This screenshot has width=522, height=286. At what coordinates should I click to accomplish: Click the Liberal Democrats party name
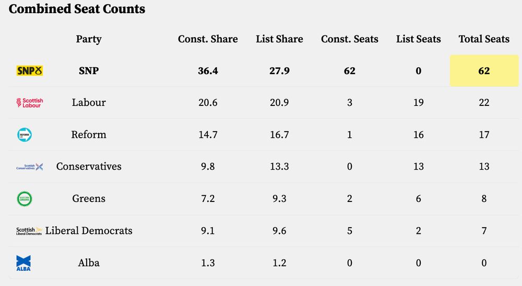[89, 230]
